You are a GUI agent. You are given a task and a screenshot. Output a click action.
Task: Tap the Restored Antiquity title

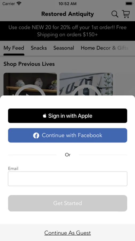click(68, 14)
